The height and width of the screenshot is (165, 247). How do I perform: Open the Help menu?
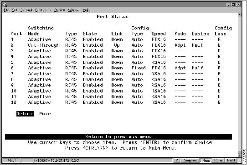pos(86,10)
